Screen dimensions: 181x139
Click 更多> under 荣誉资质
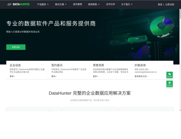[x=96, y=76]
